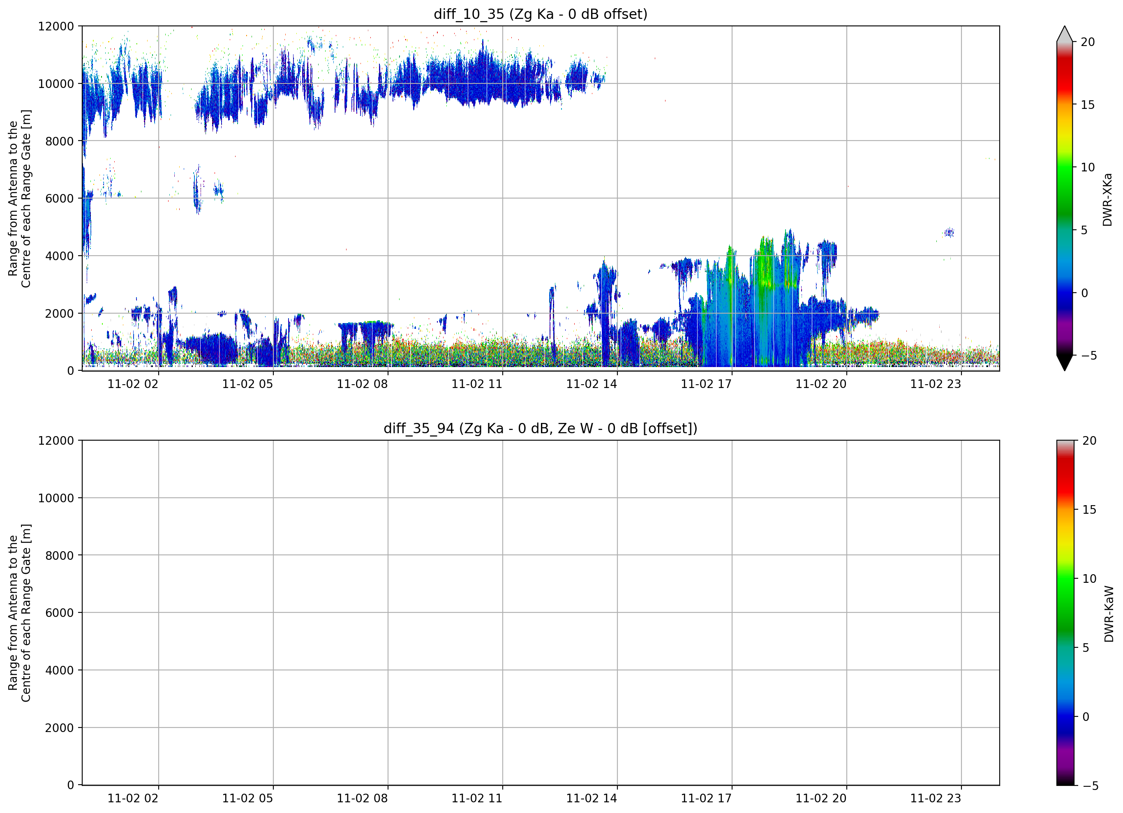Click the 15 tick on DWR-XKa colorbar
Image resolution: width=1123 pixels, height=813 pixels.
[1087, 105]
